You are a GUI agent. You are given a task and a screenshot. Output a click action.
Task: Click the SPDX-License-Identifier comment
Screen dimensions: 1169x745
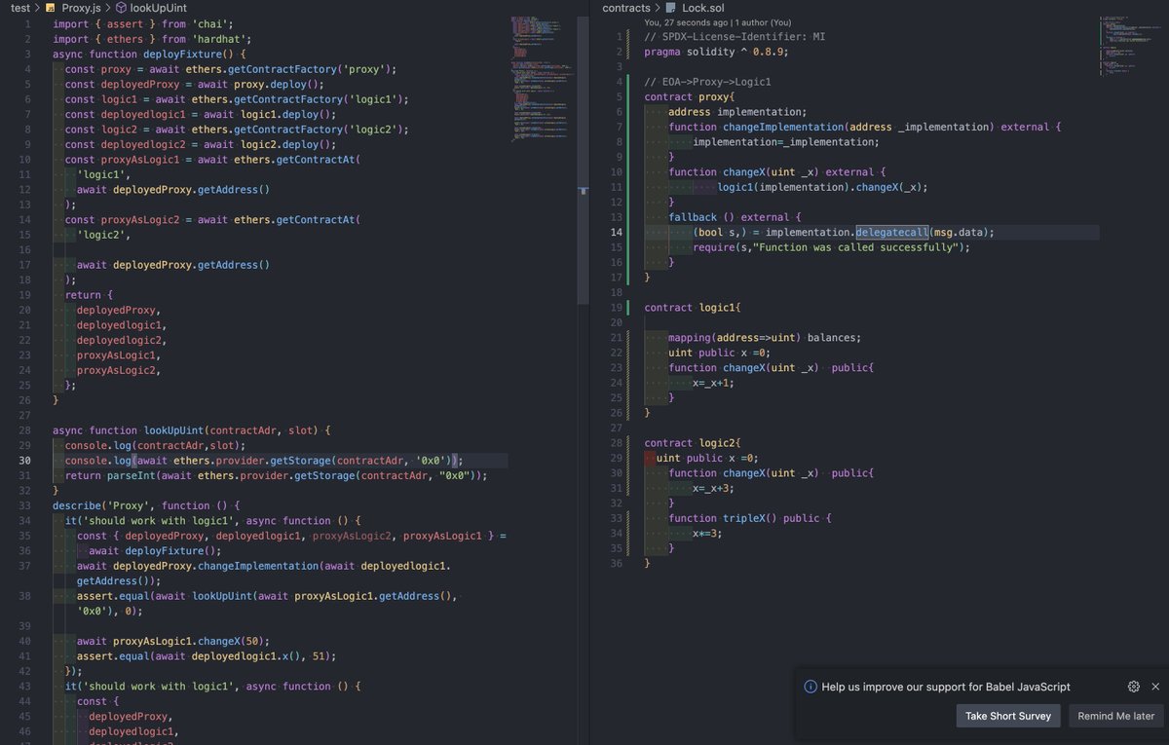pos(734,37)
